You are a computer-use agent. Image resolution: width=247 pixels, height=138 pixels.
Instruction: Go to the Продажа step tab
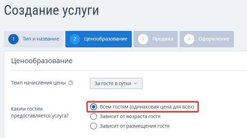155,39
